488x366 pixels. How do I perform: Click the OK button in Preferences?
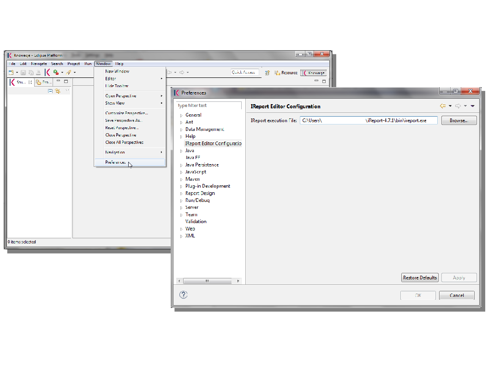click(418, 295)
